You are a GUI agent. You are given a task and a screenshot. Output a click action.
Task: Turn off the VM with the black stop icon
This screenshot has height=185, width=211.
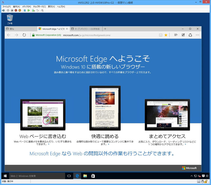pyautogui.click(x=12, y=10)
